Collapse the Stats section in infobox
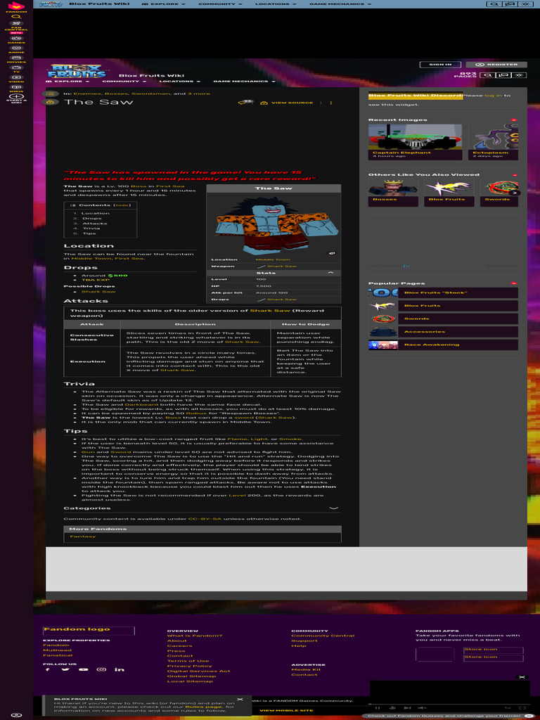Screen dimensions: 540x720 (330, 273)
